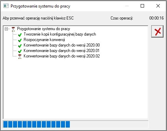
Task: Click green checkmark next to Rozpoczynanie konwersji
Action: point(20,40)
